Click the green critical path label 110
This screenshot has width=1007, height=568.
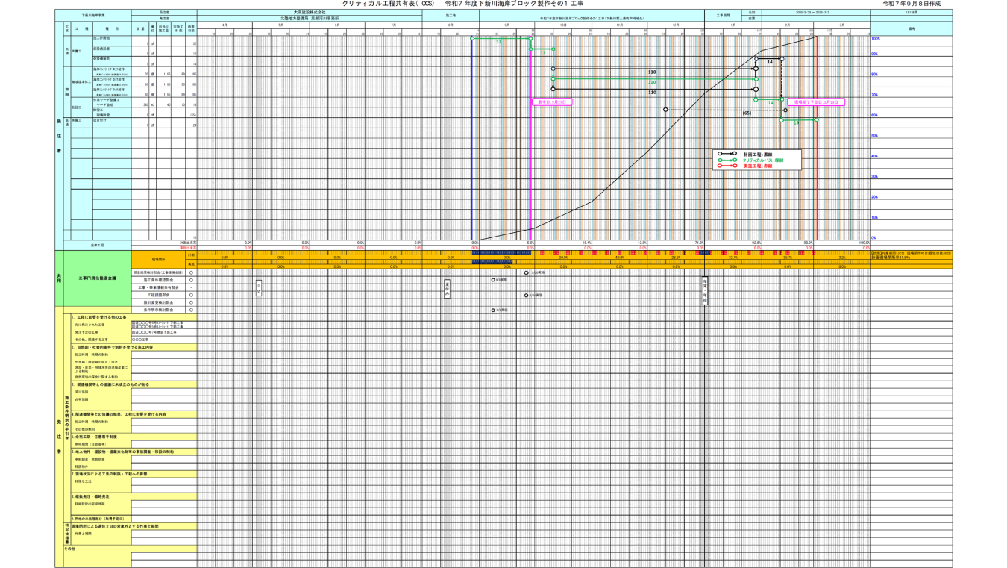[652, 82]
